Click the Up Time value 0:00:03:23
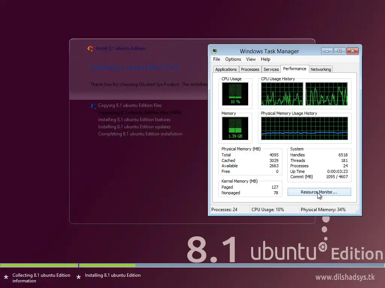 click(337, 171)
